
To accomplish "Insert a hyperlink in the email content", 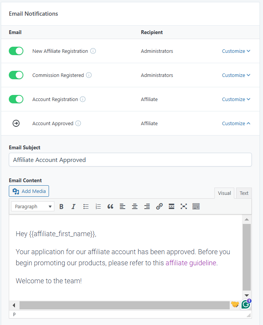I will click(159, 206).
